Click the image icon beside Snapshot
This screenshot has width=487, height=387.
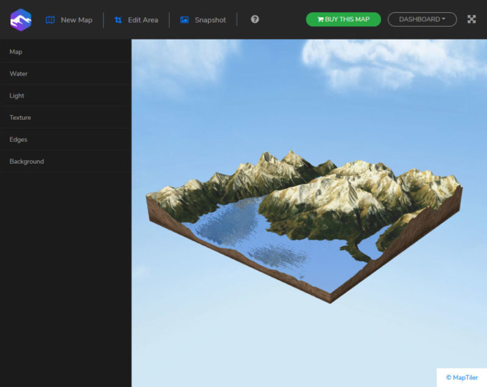[184, 19]
